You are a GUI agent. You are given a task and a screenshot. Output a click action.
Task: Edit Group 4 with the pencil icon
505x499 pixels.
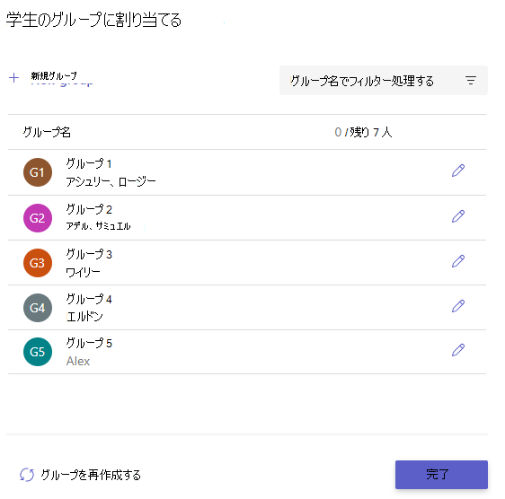pyautogui.click(x=457, y=306)
